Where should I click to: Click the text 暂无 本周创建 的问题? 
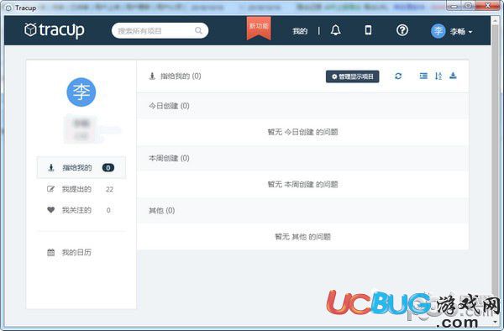tap(302, 185)
